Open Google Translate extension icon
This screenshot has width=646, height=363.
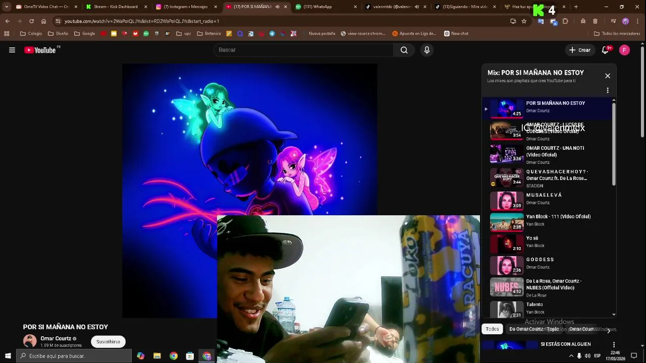tap(541, 21)
